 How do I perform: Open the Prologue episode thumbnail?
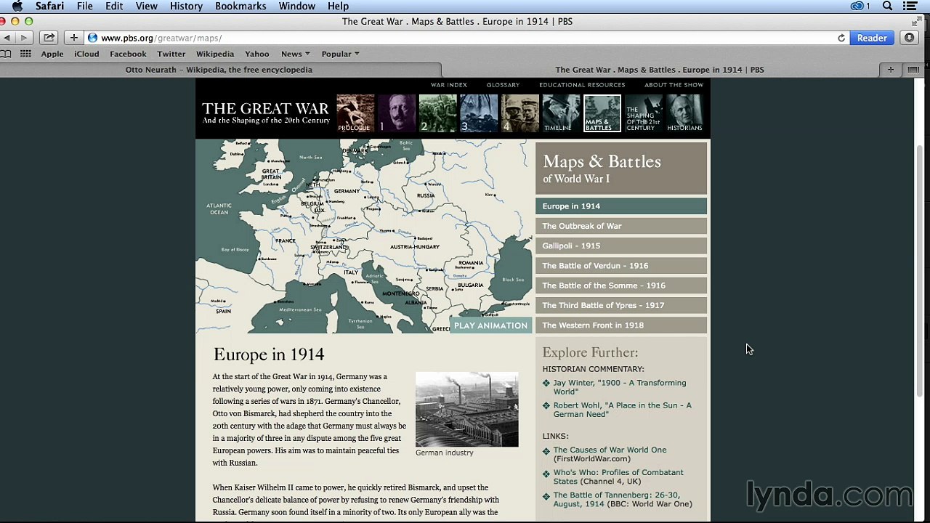pos(355,113)
